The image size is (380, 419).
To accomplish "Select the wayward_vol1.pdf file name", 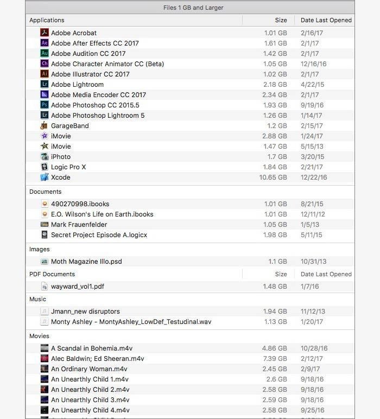I will coord(78,287).
